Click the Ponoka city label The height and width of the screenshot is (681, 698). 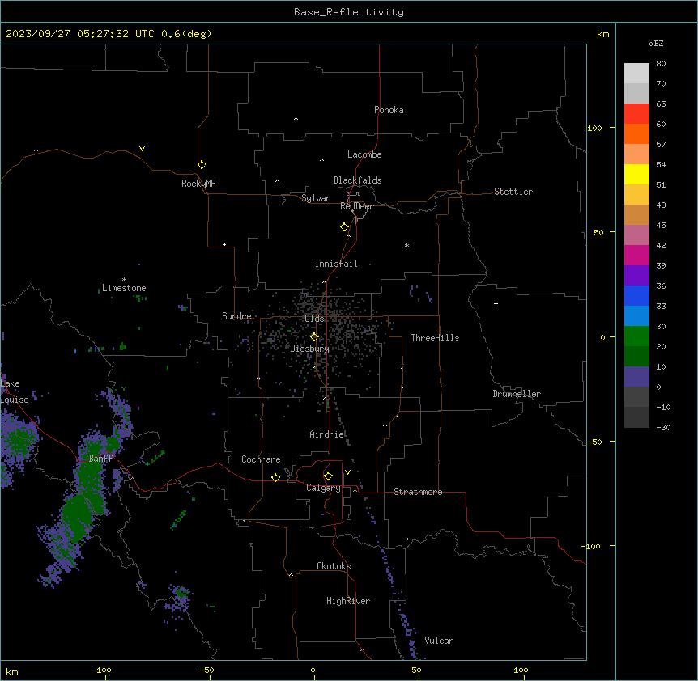tap(389, 110)
